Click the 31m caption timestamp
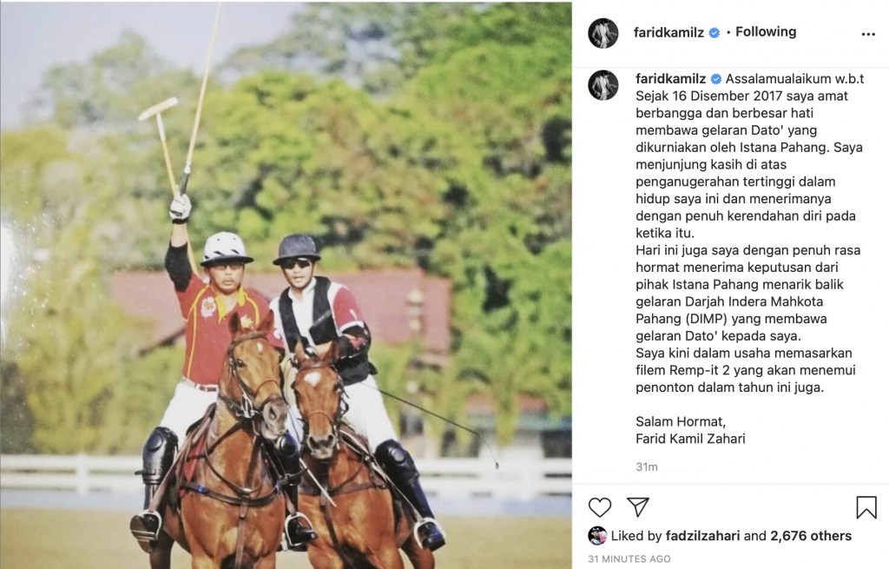889x569 pixels. click(x=646, y=466)
